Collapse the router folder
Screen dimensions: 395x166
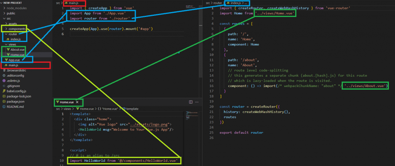[x=7, y=34]
